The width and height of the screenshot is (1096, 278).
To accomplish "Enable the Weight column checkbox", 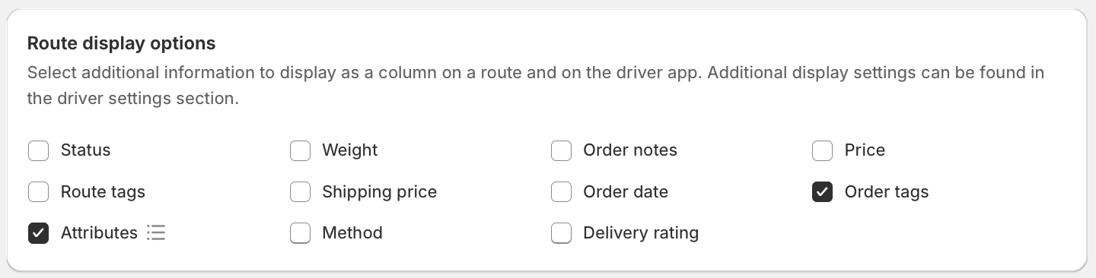I will pos(300,150).
